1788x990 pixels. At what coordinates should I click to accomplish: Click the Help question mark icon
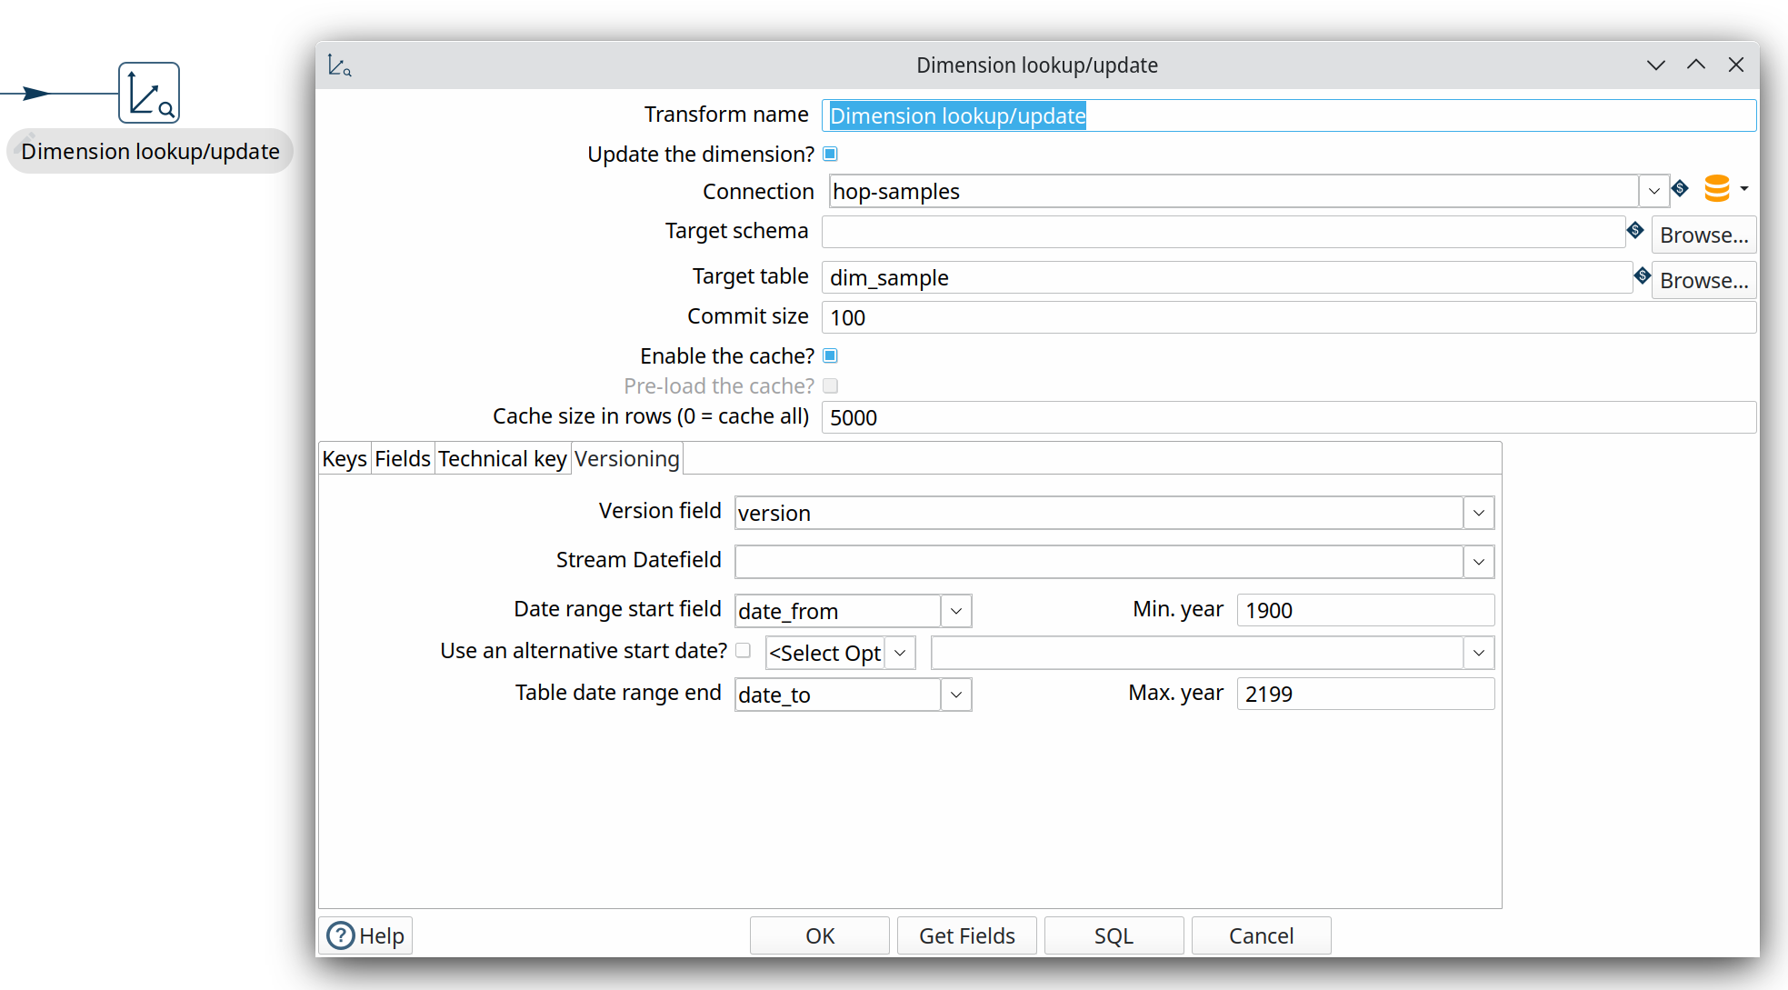click(x=341, y=935)
